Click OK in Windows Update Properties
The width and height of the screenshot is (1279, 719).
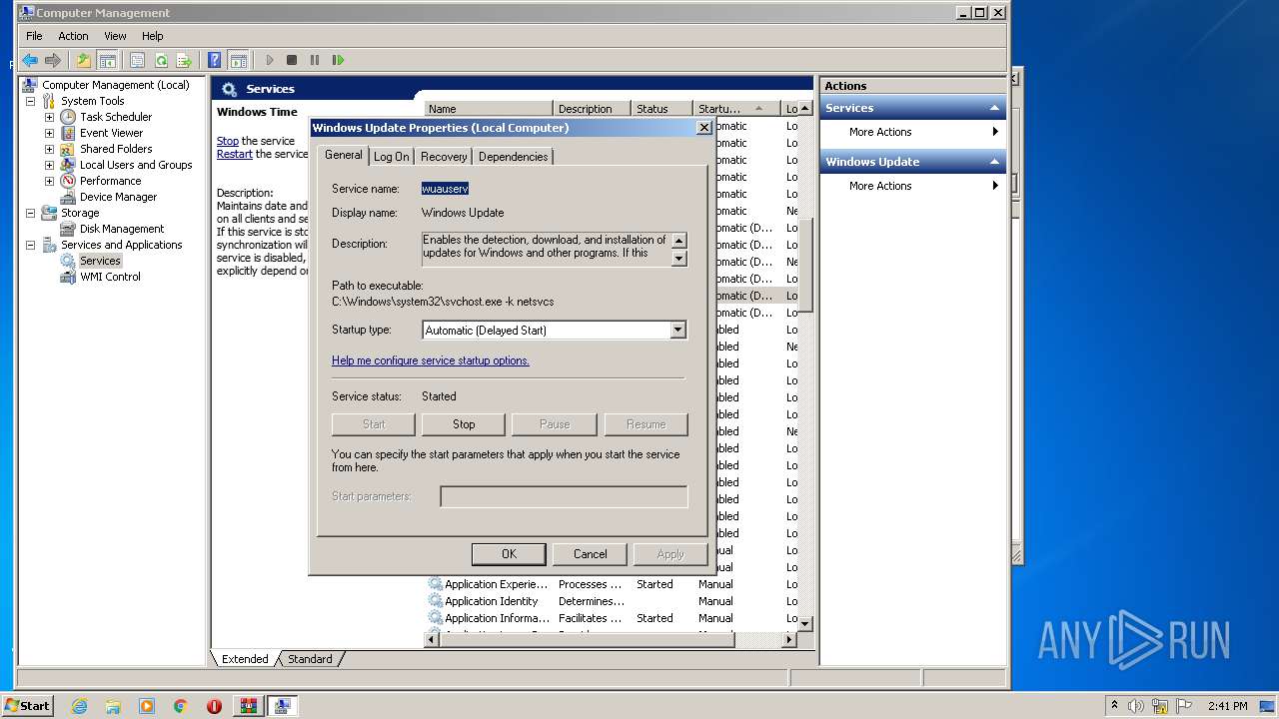click(x=509, y=554)
